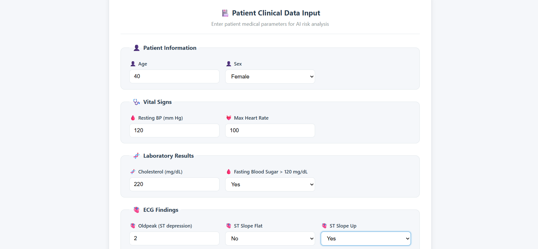Open the ST Slope Flat dropdown

tap(270, 239)
